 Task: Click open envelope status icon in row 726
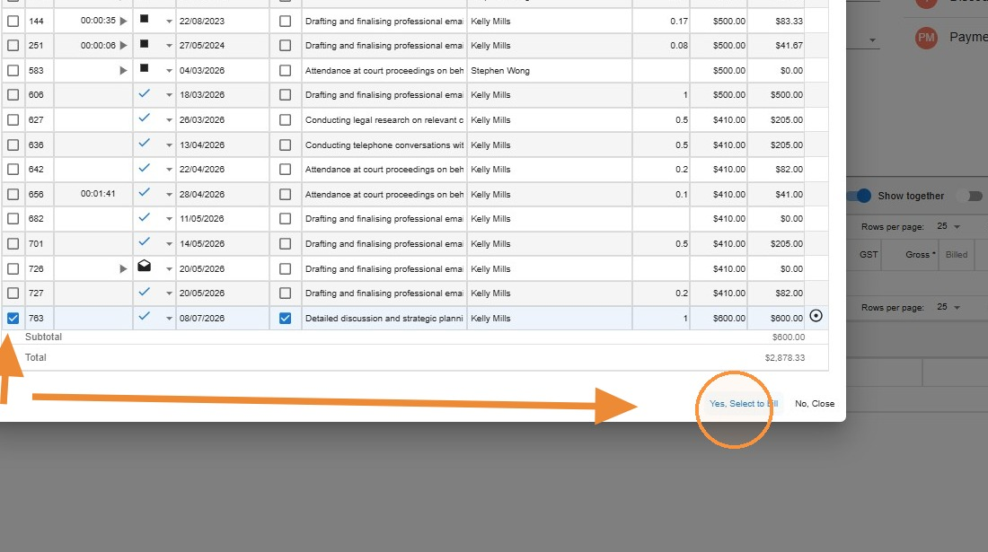pos(145,266)
